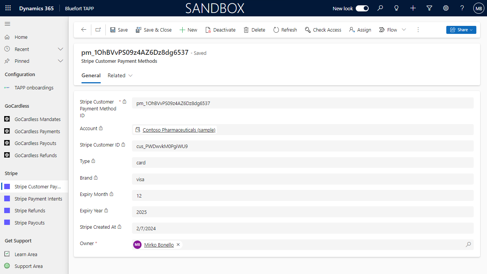Click the Stripe Customer ID field
The width and height of the screenshot is (487, 274).
click(302, 146)
